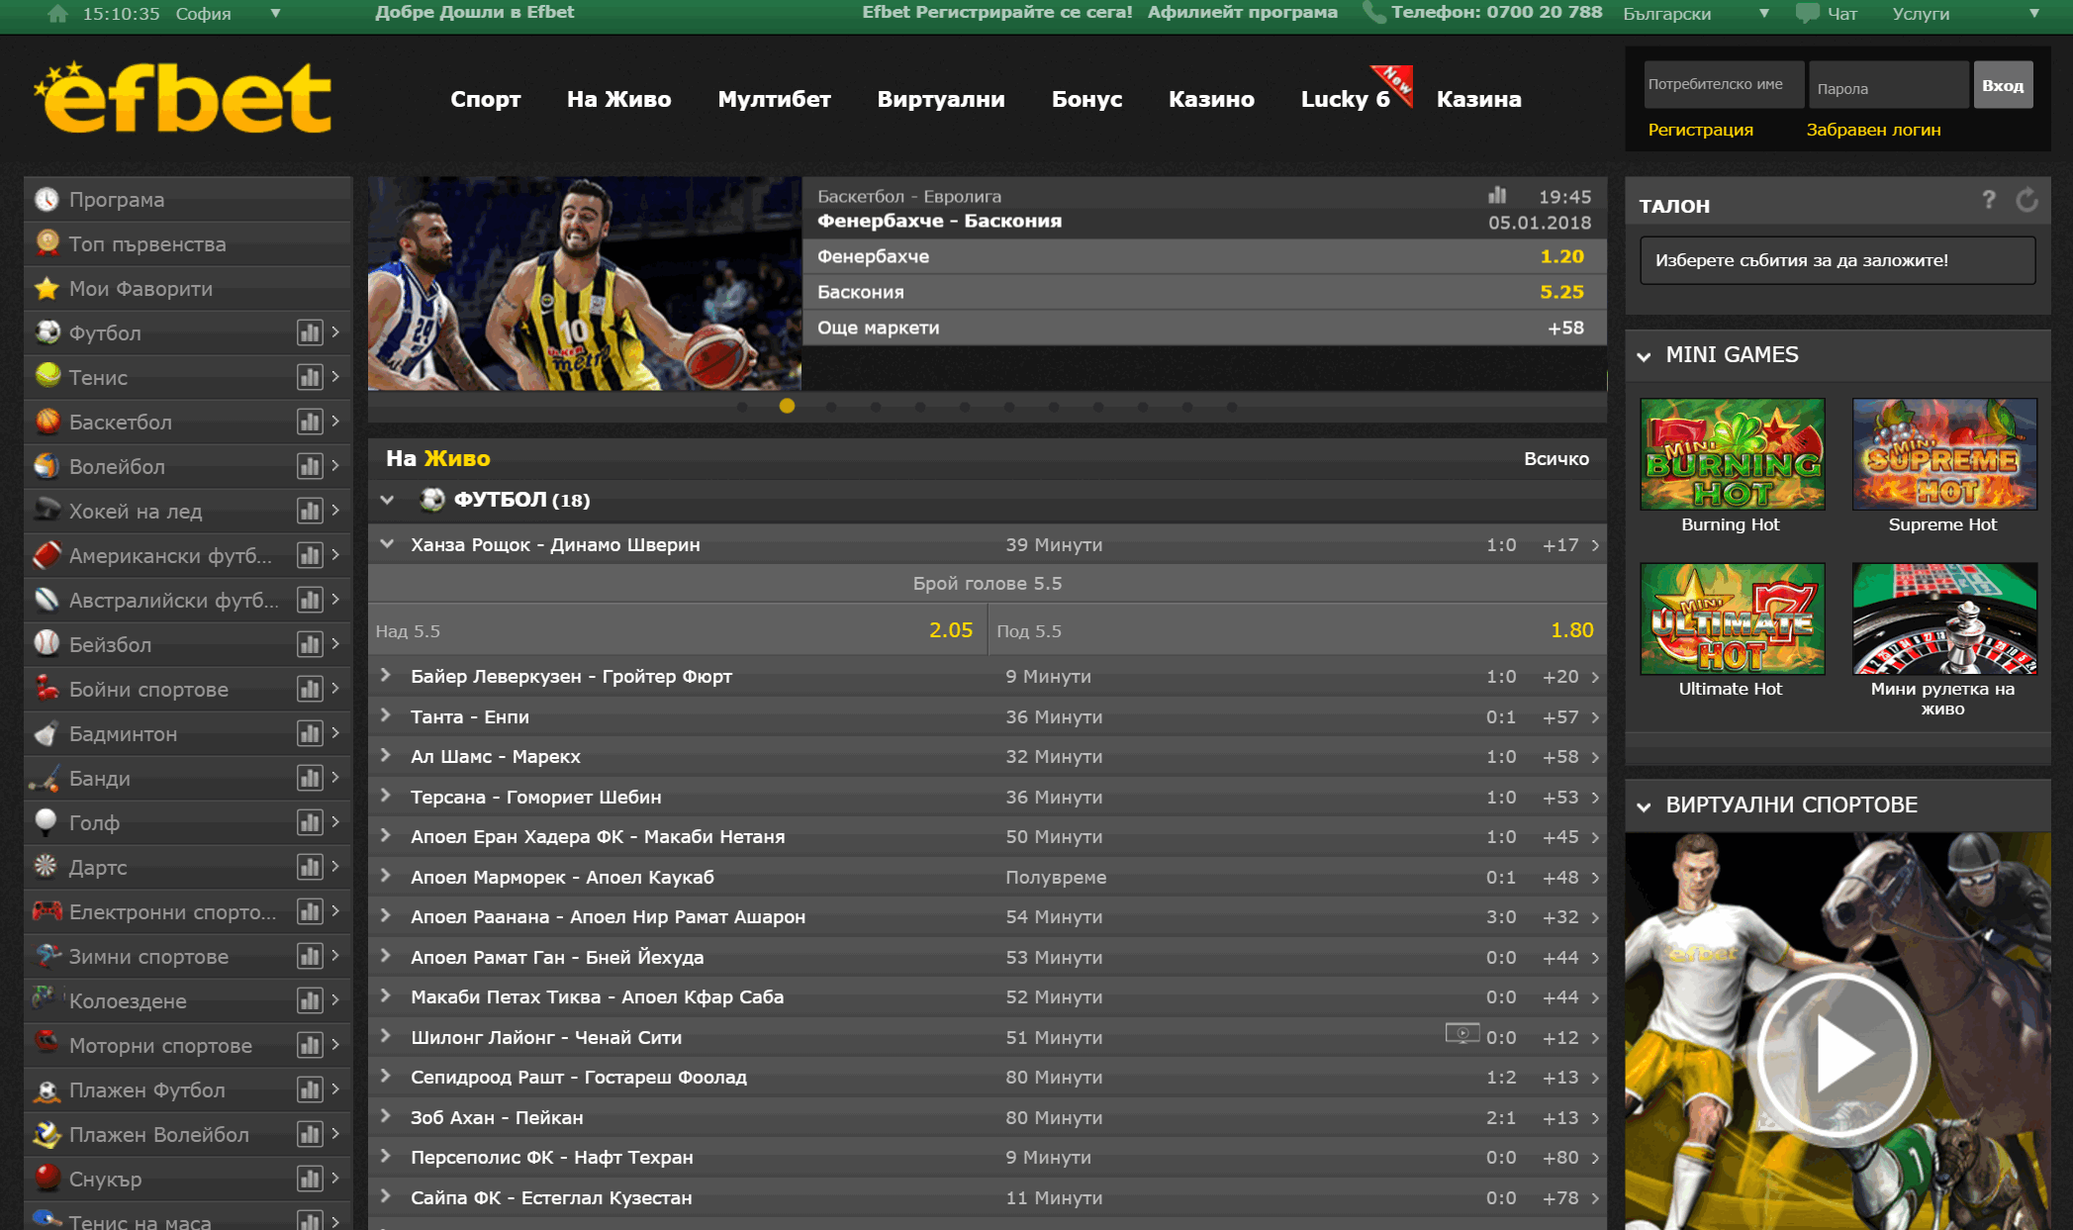The image size is (2073, 1230).
Task: Open the Lucky 6 menu
Action: coord(1346,99)
